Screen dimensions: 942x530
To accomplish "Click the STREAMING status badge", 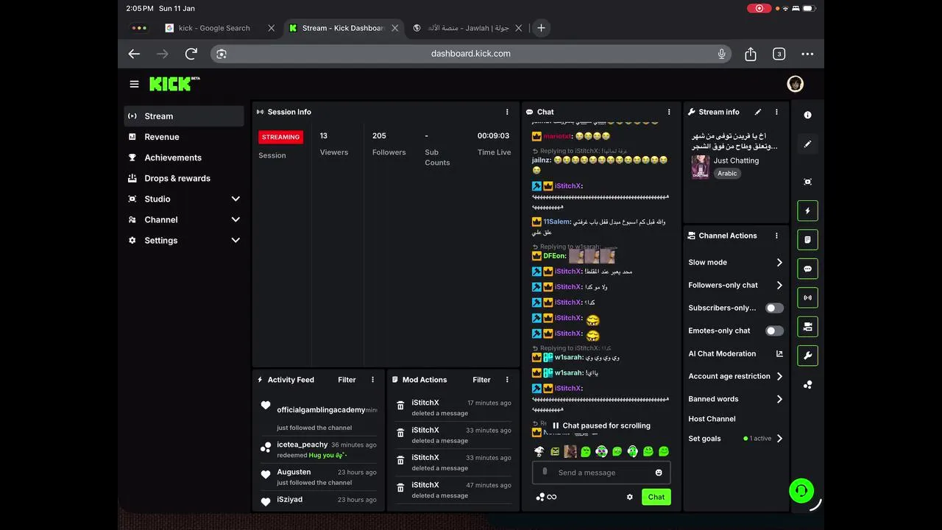I will 280,137.
